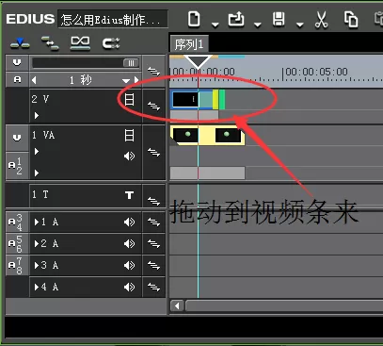Click the A34 audio patch button

click(x=17, y=222)
